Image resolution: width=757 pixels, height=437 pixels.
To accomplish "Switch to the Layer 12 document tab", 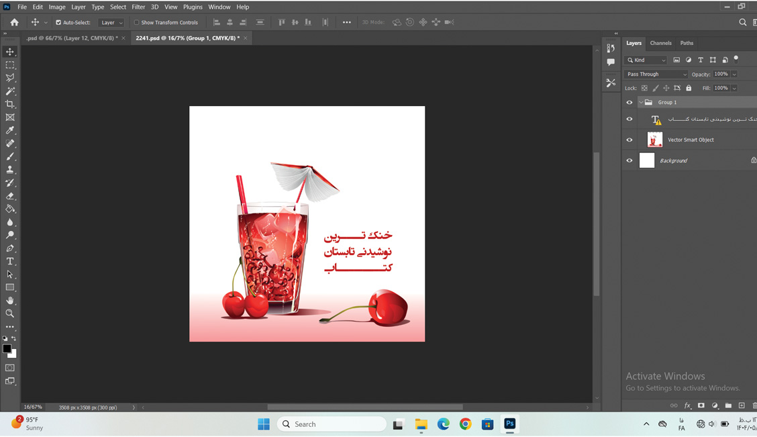I will tap(72, 38).
